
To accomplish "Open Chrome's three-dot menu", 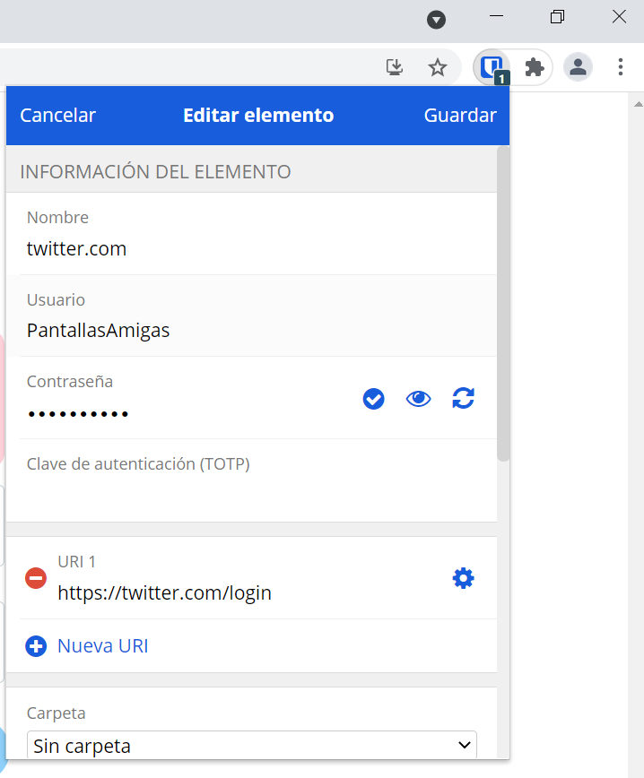I will (x=620, y=67).
